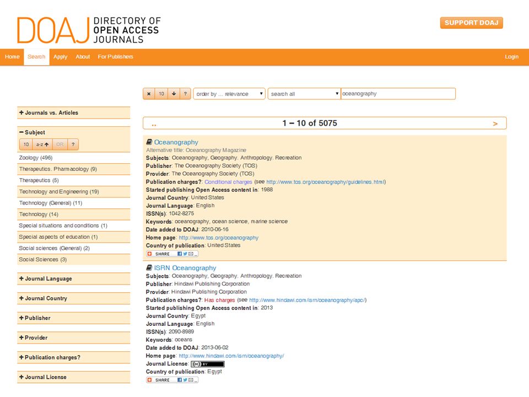Toggle the Subject facet OR button
The width and height of the screenshot is (529, 397).
60,144
